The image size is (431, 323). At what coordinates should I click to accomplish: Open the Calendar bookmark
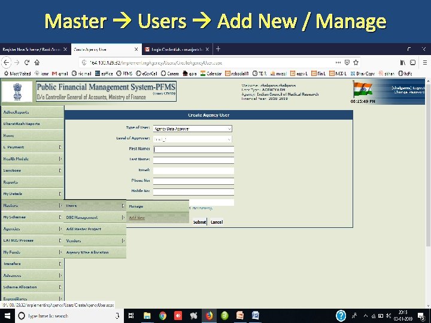coord(211,74)
